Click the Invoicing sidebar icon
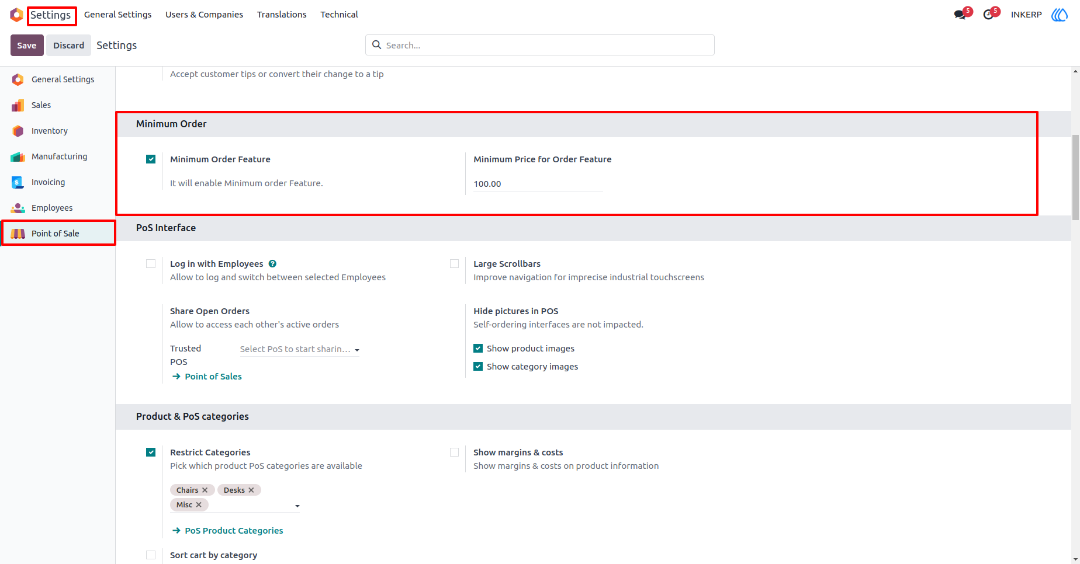The width and height of the screenshot is (1080, 564). (18, 182)
